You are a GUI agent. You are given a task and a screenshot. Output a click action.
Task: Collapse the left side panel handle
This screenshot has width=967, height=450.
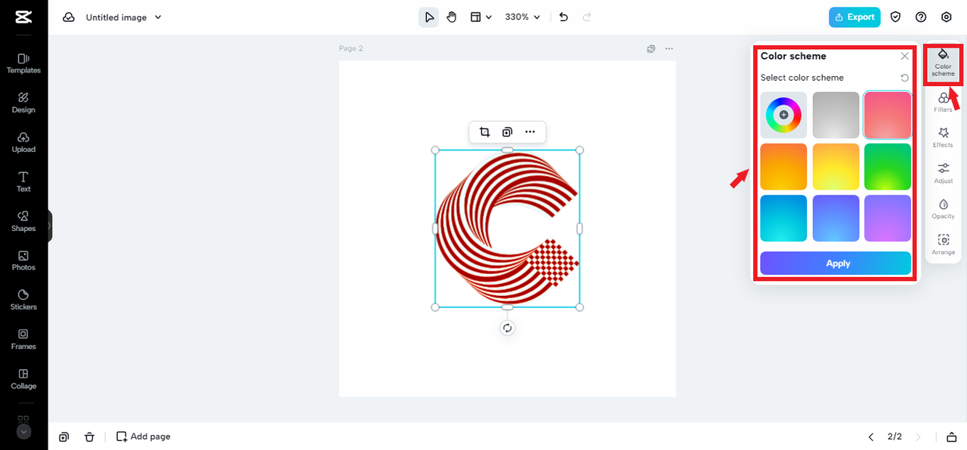[50, 226]
